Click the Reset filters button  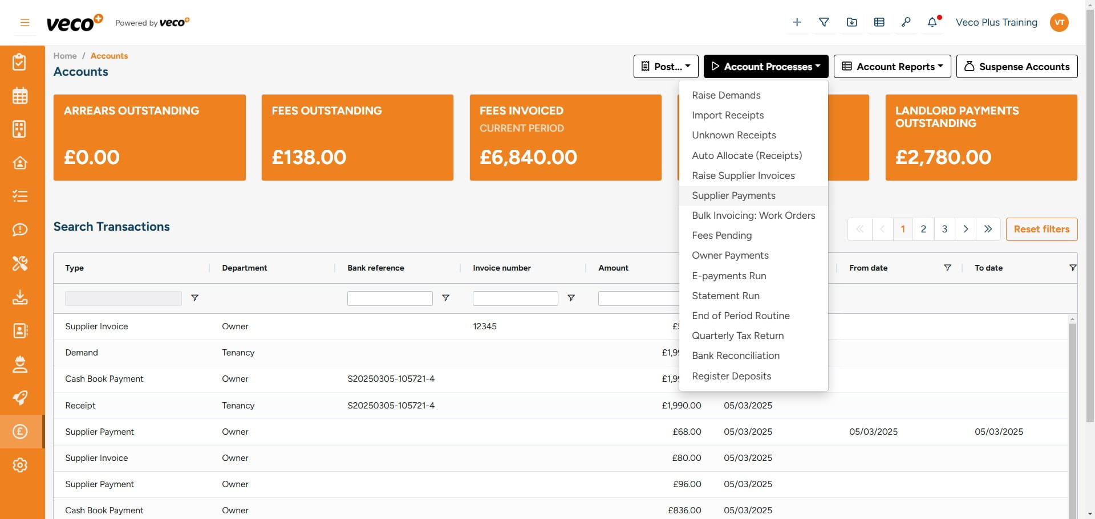[x=1041, y=229]
